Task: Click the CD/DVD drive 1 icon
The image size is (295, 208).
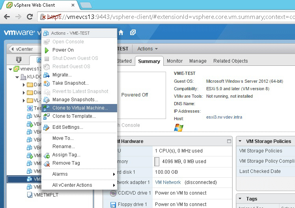Action: tap(113, 193)
